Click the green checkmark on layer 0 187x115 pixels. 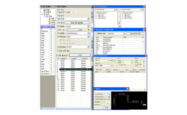pyautogui.click(x=51, y=29)
